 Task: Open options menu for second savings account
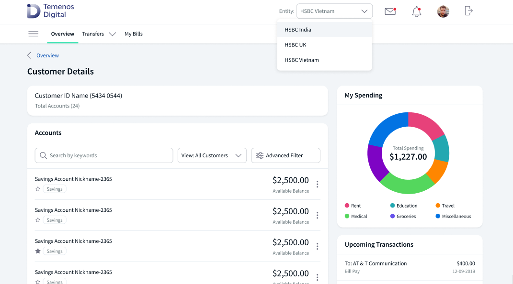(318, 215)
